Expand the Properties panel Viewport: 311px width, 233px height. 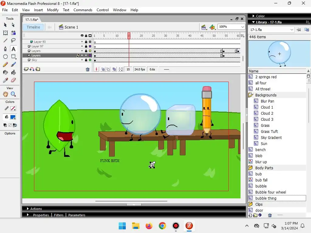[28, 215]
